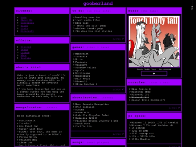This screenshot has width=196, height=147.
Task: Click Yotsuba! in the manga list
Action: pyautogui.click(x=25, y=123)
